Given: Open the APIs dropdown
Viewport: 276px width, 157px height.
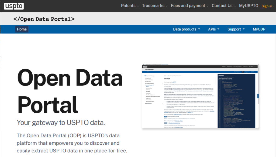Looking at the screenshot, I should (x=214, y=29).
